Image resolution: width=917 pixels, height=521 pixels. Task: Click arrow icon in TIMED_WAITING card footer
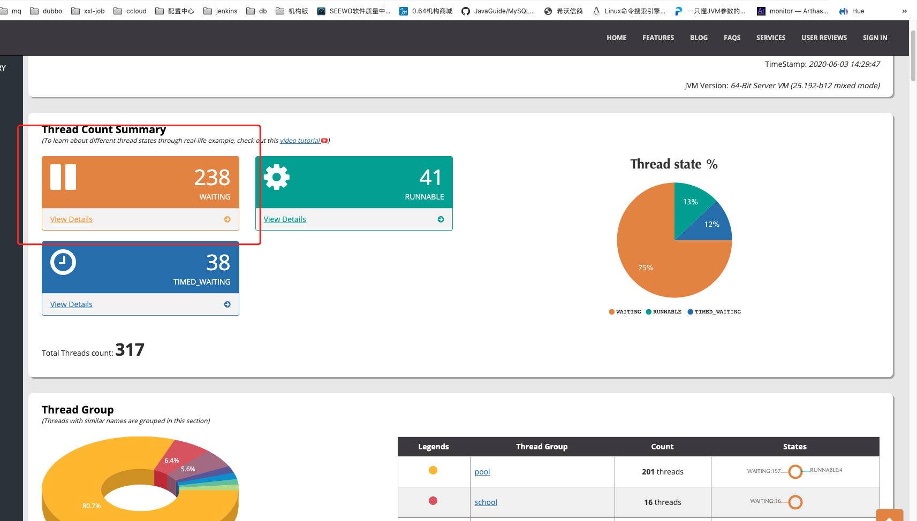coord(228,304)
